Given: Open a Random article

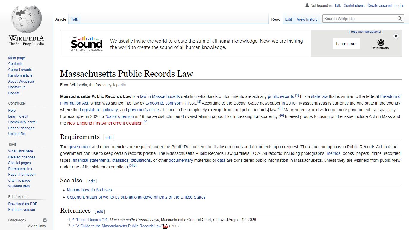Looking at the screenshot, I should point(20,75).
